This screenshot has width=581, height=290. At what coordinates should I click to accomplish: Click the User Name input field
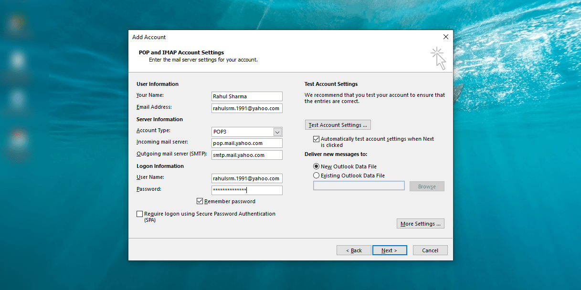pyautogui.click(x=247, y=178)
